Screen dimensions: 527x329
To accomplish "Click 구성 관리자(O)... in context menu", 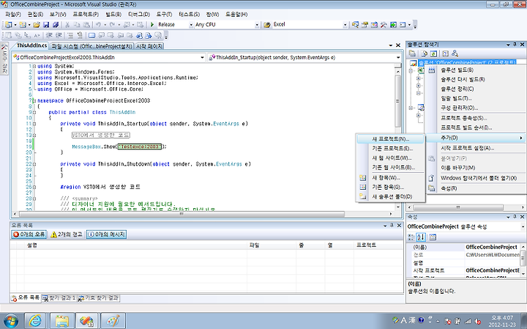I will 476,108.
